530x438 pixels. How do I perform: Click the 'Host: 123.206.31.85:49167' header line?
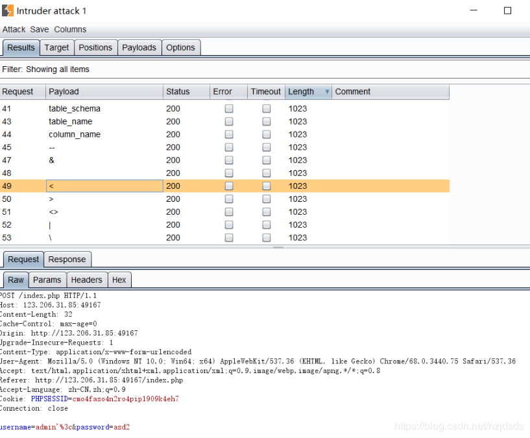point(51,305)
